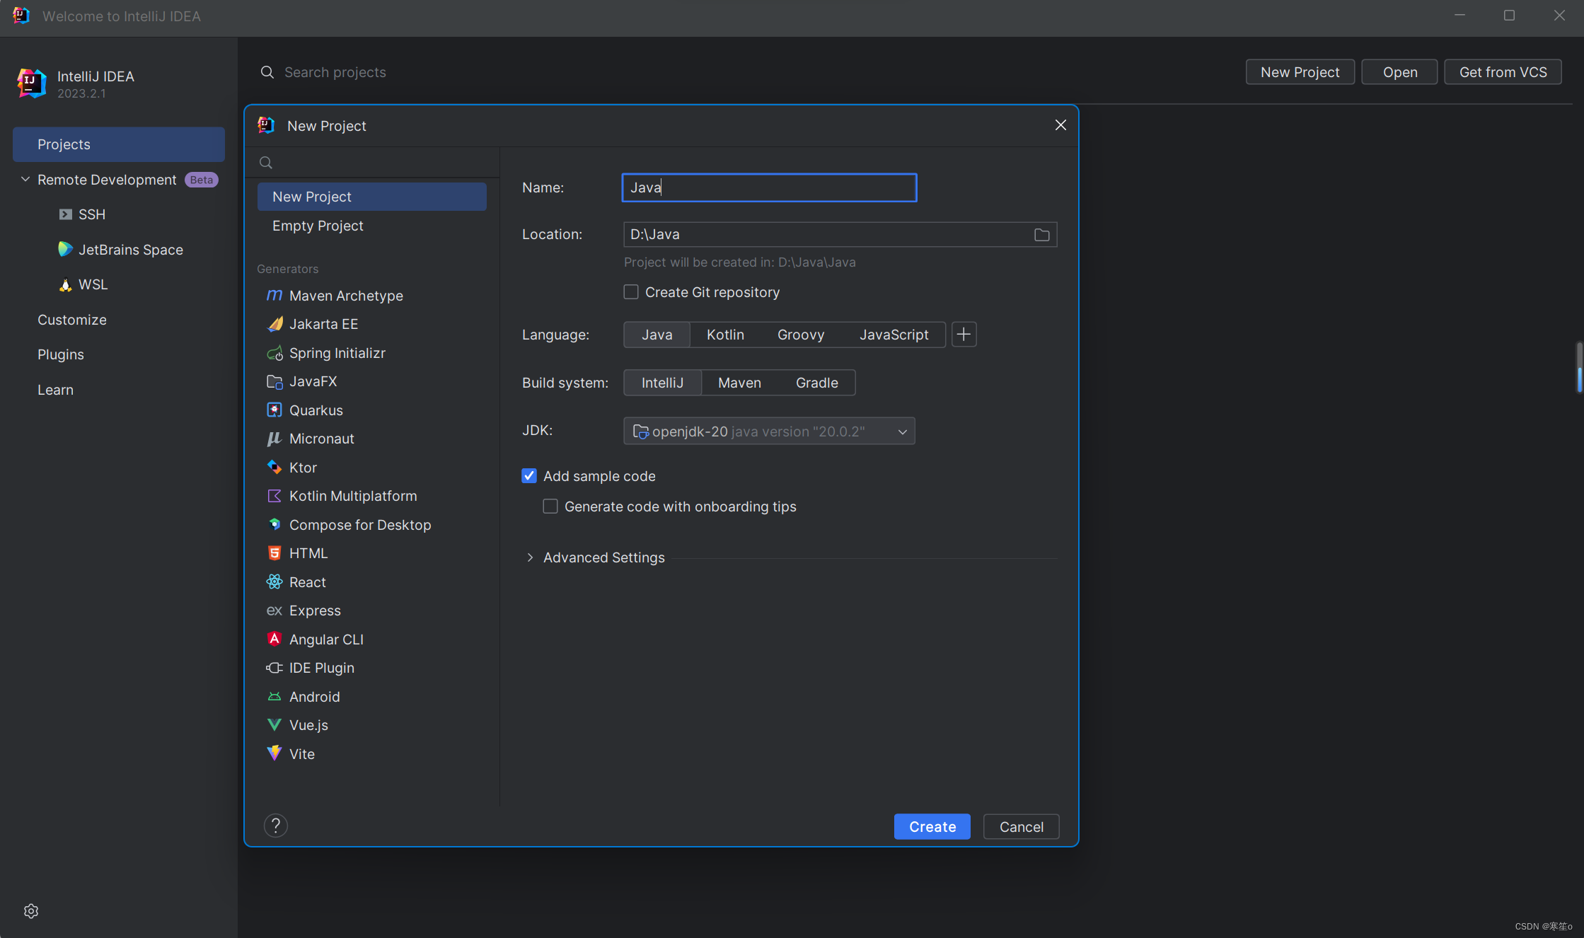Click the Android robot icon
This screenshot has height=938, width=1584.
coord(274,697)
